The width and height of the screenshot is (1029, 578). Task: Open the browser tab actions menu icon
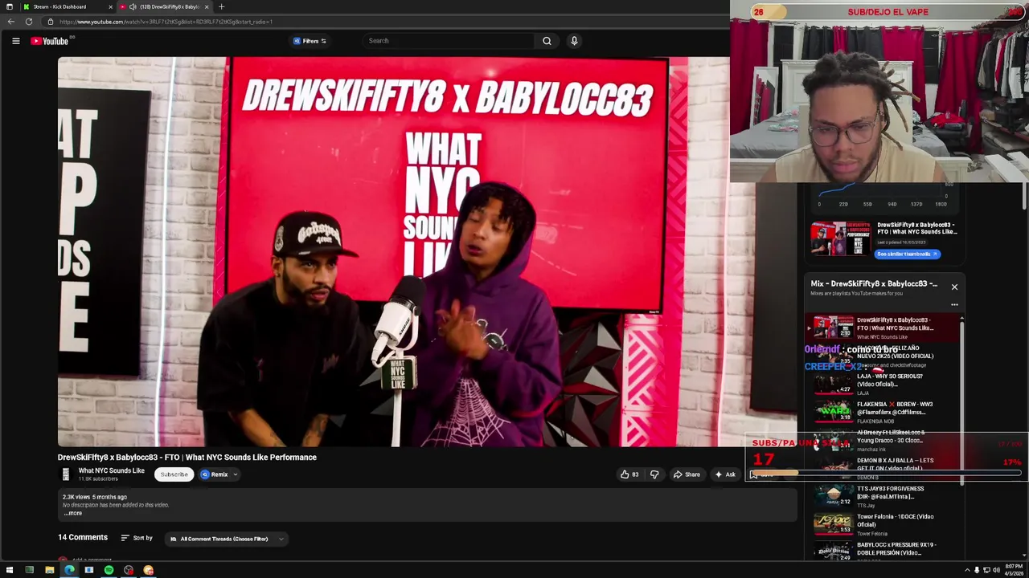(9, 6)
